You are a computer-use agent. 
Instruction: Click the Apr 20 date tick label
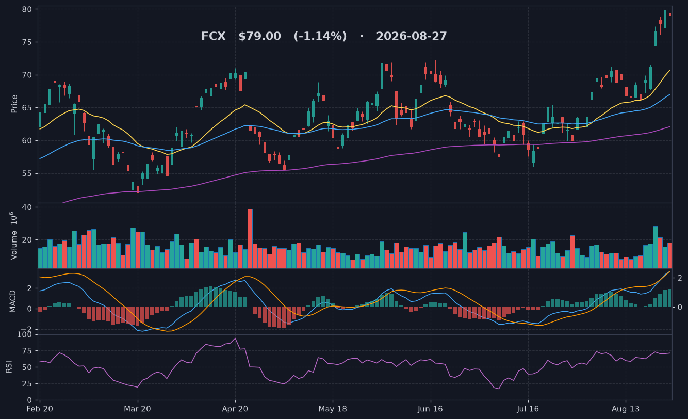(x=235, y=409)
